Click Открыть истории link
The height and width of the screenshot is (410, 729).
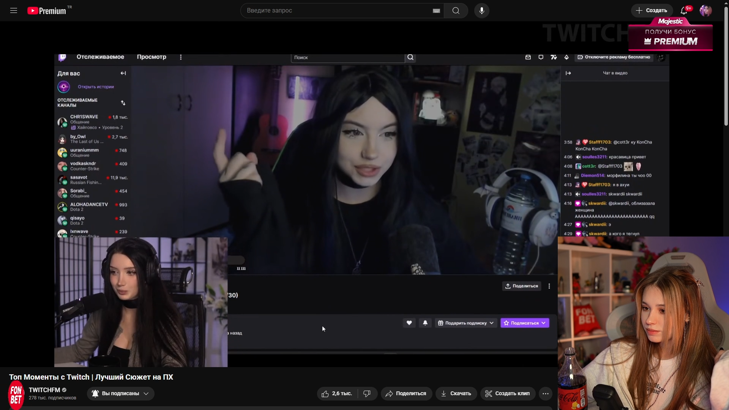coord(96,87)
